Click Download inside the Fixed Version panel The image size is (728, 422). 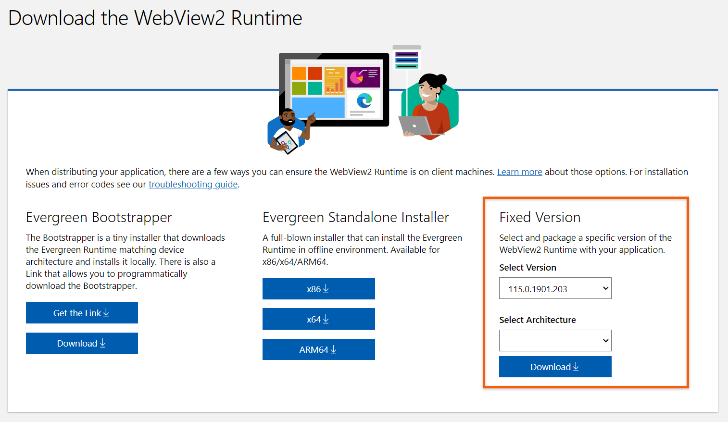[555, 367]
